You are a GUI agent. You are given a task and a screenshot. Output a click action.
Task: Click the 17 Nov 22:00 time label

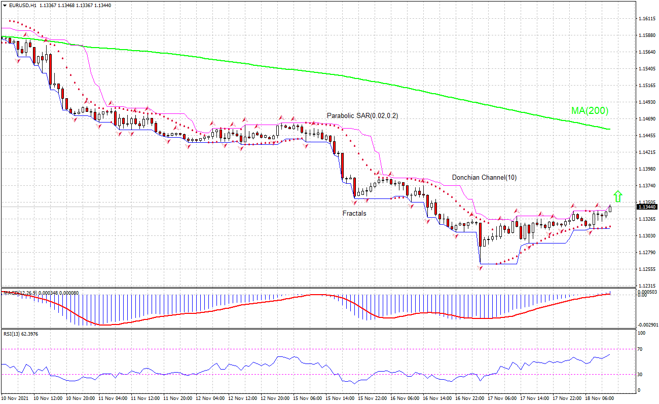tap(566, 398)
